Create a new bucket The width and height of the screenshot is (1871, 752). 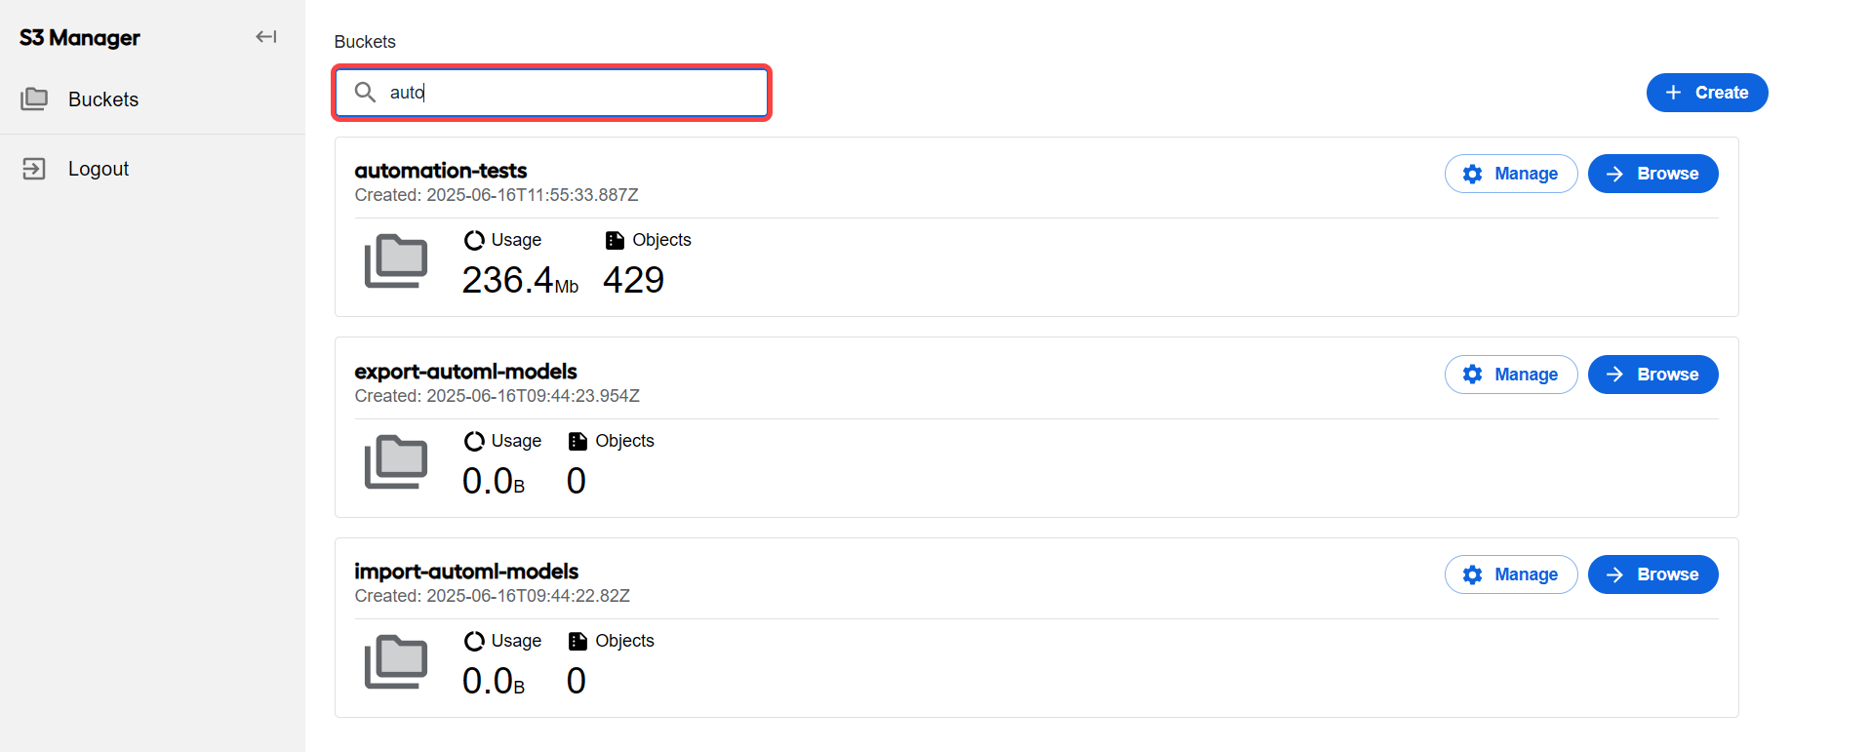point(1707,93)
